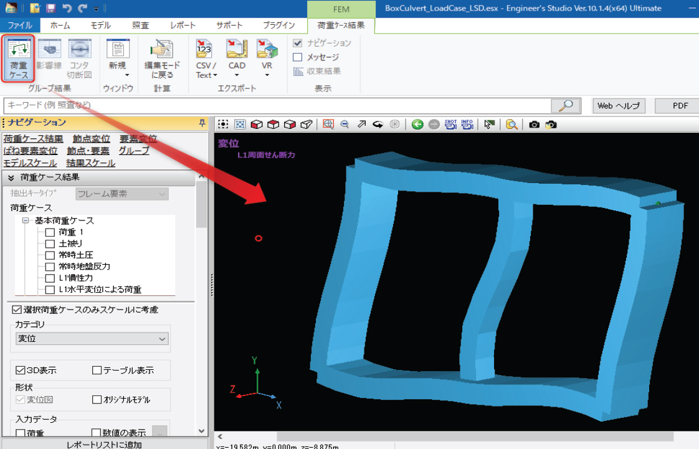The width and height of the screenshot is (699, 449).
Task: Click 編集モードに戻る to return to edit mode
Action: [x=162, y=59]
